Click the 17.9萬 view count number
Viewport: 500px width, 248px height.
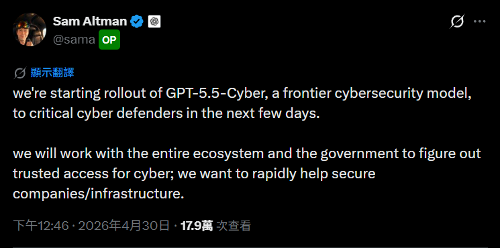pyautogui.click(x=197, y=226)
